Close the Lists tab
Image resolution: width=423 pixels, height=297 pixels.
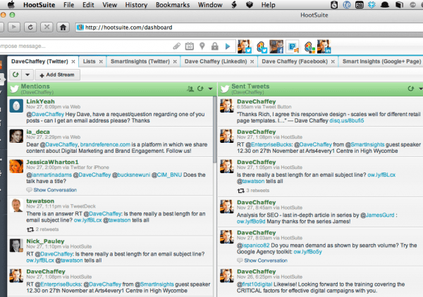coord(101,62)
